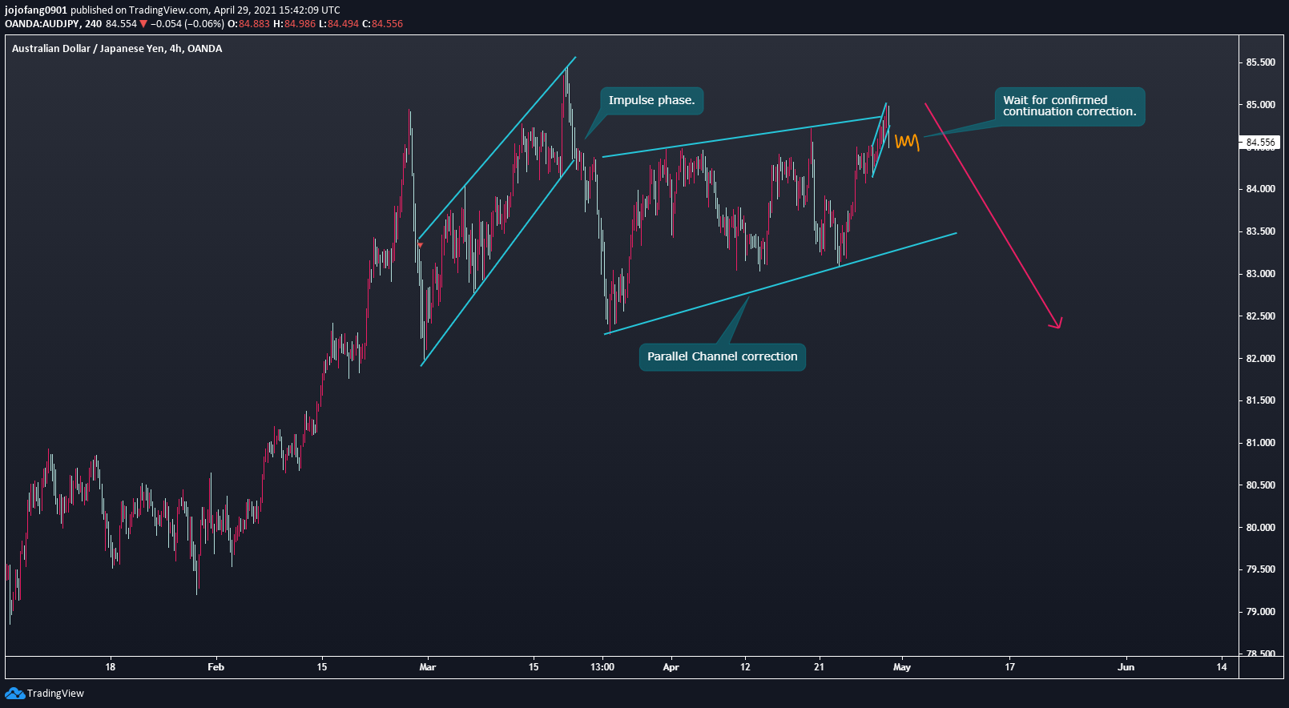Click the 81.000 price axis label
Screen dimensions: 1289x708
tap(1260, 443)
